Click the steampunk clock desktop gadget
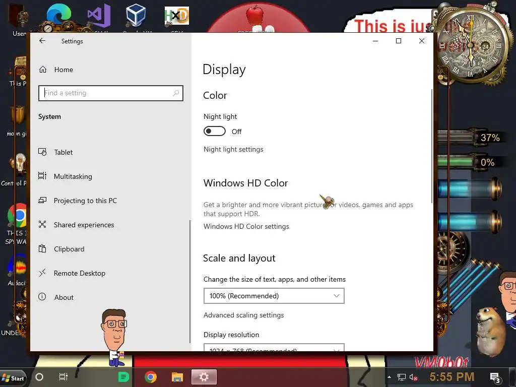 point(472,45)
